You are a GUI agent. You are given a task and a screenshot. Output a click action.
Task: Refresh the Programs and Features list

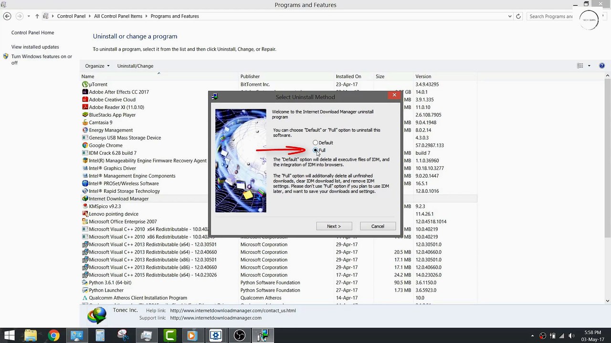[518, 16]
